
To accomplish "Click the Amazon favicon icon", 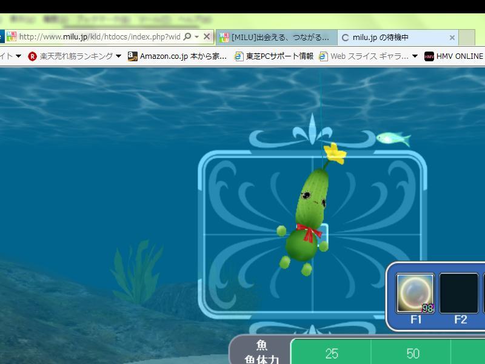I will tap(132, 56).
